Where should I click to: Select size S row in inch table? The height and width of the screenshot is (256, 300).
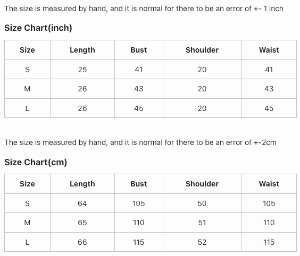click(151, 70)
